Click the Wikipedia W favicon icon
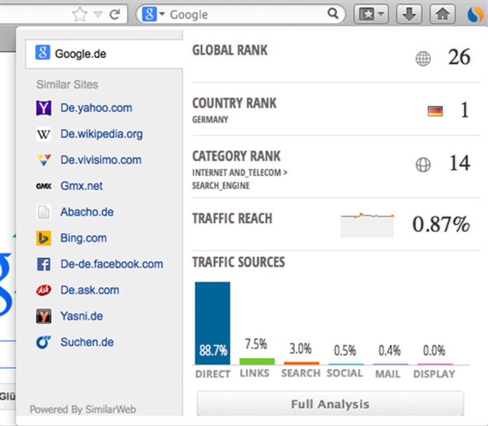 (44, 134)
